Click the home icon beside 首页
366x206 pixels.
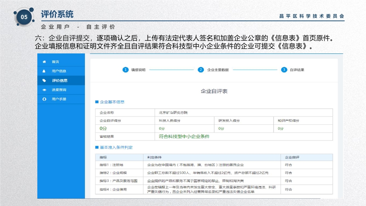(44, 62)
